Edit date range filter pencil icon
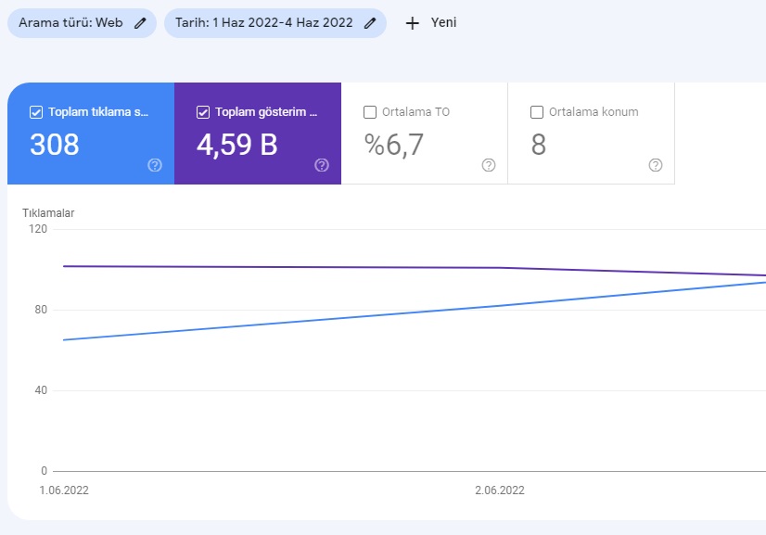The height and width of the screenshot is (535, 766). [x=370, y=23]
